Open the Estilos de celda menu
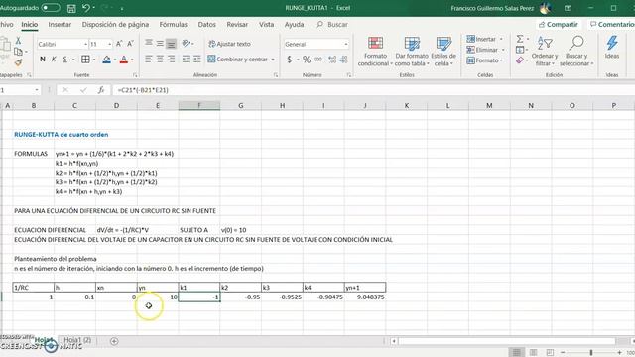This screenshot has width=635, height=357. tap(444, 52)
